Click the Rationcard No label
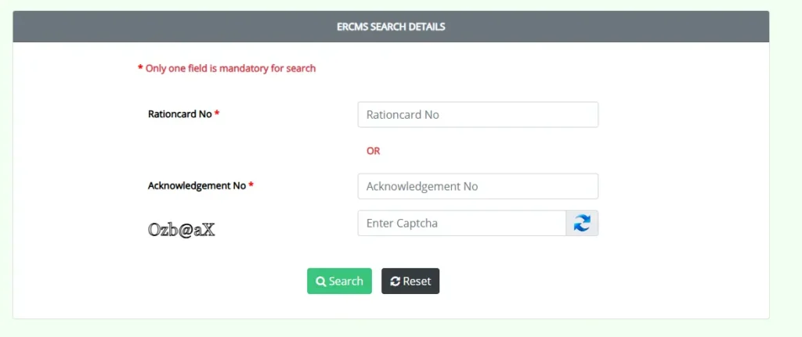This screenshot has width=802, height=337. [x=179, y=114]
